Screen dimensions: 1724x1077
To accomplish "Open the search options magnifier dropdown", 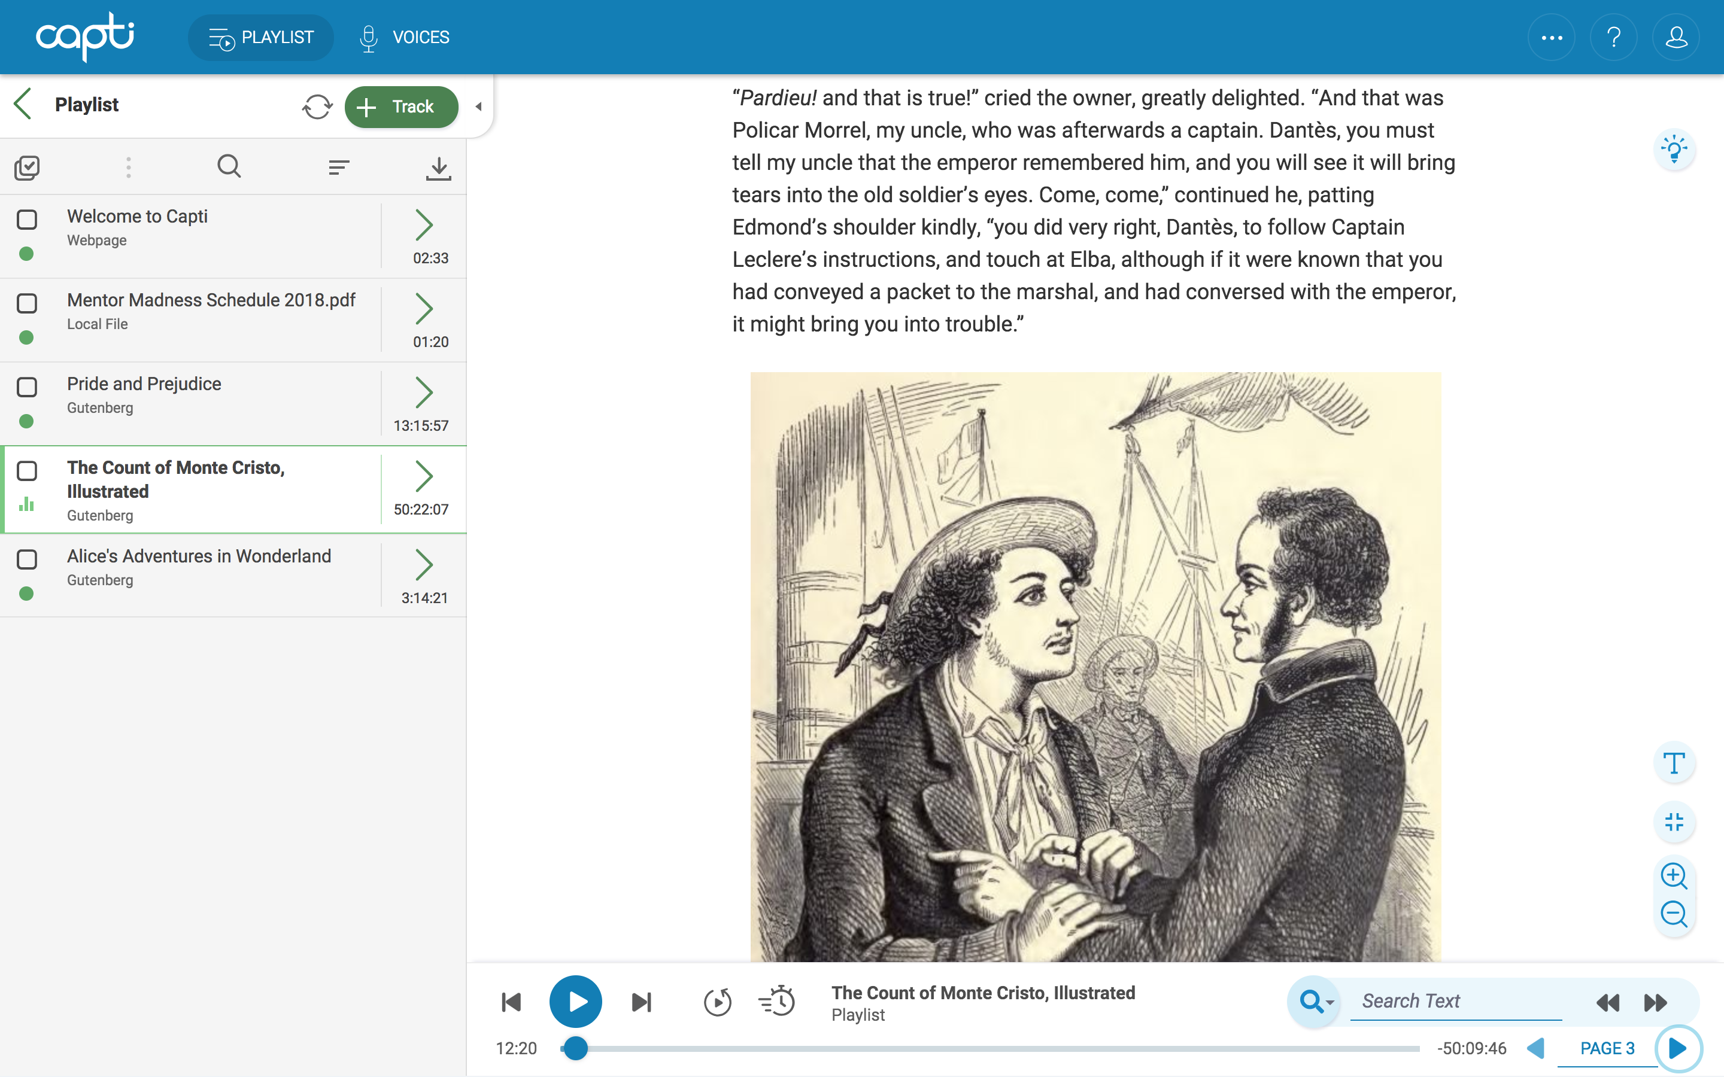I will [x=1315, y=1002].
